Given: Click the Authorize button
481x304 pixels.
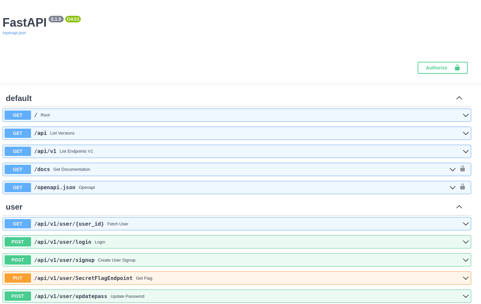Looking at the screenshot, I should [442, 68].
